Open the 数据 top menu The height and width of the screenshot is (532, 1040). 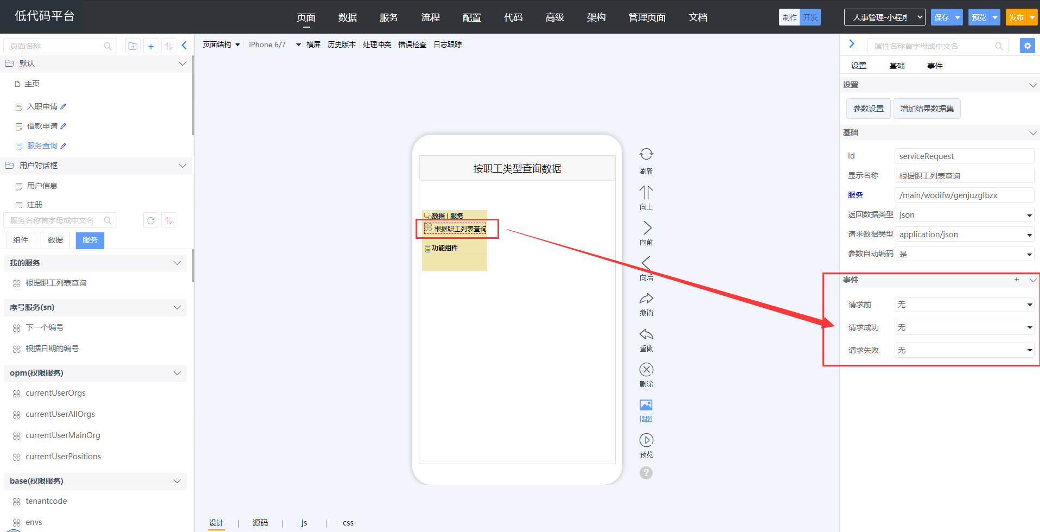coord(347,17)
